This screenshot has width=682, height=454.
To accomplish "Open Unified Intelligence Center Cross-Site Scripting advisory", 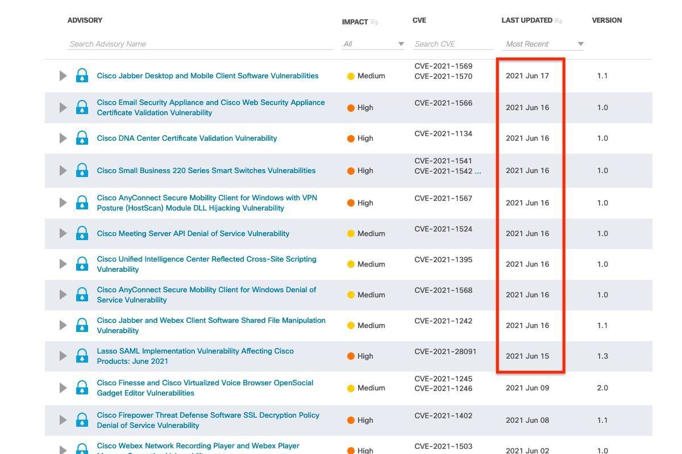I will (x=206, y=264).
